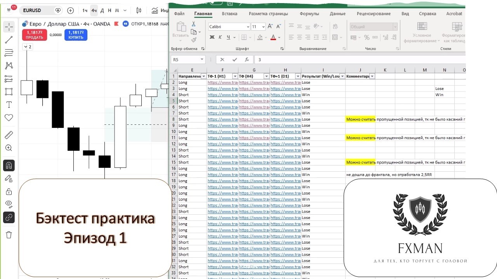Click the trash remove drawings icon
This screenshot has width=497, height=279.
(x=9, y=234)
